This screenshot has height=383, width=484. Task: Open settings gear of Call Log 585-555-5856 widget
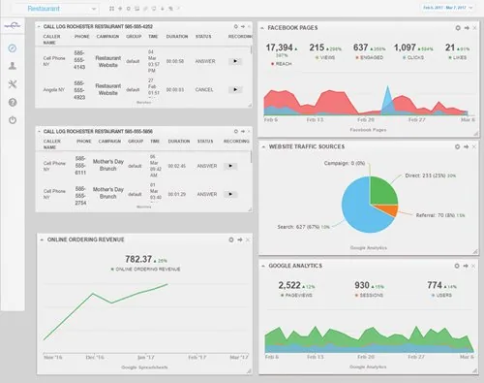tap(236, 131)
